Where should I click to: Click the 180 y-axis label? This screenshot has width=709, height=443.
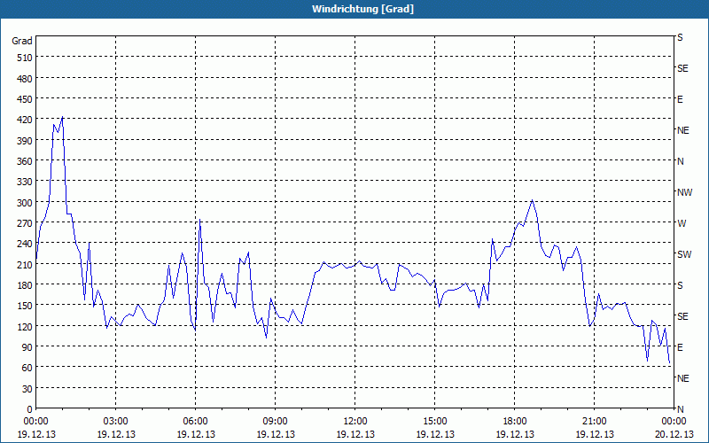pos(25,285)
